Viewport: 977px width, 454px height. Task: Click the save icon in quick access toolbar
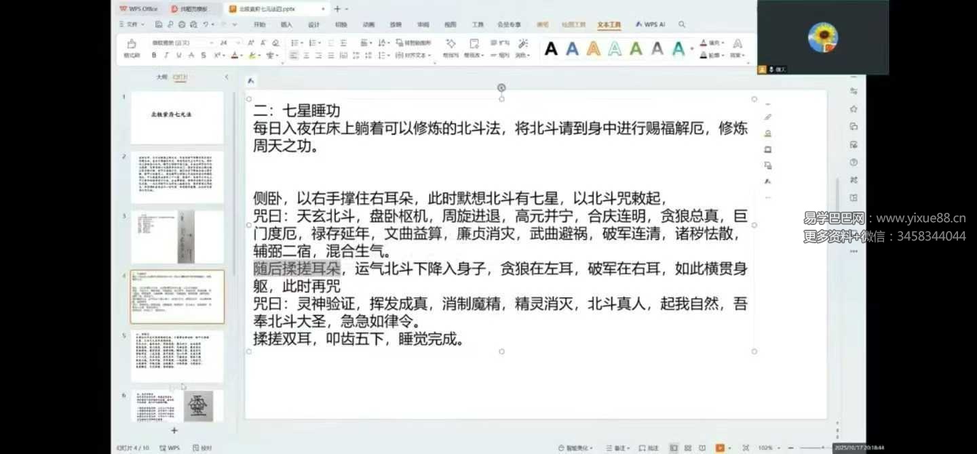[x=159, y=24]
